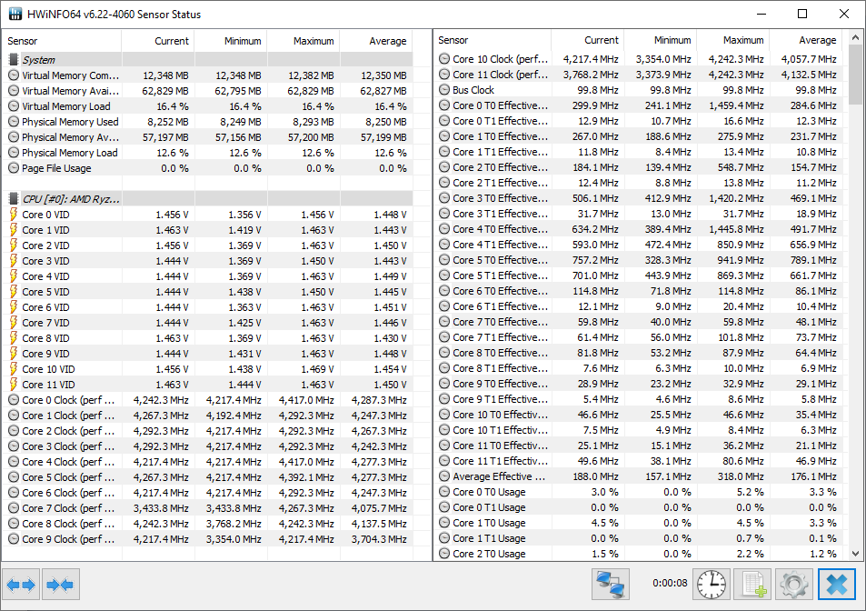Select the Core 6 VID row label
866x611 pixels.
click(45, 307)
